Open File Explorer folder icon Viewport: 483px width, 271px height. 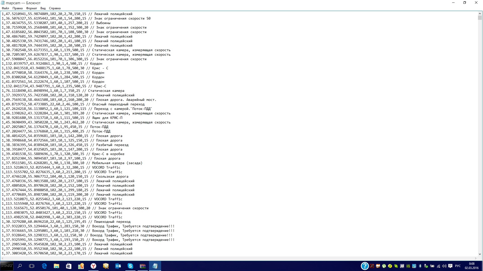point(56,266)
